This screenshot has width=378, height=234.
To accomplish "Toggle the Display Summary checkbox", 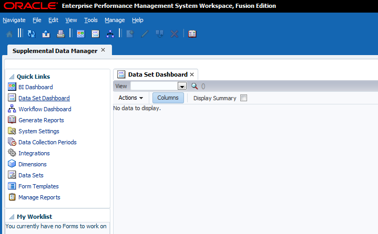I will point(244,98).
